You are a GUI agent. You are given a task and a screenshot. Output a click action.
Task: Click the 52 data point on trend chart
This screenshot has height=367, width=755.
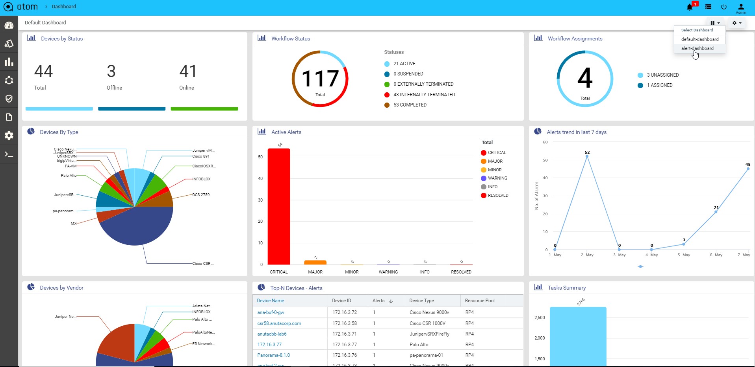click(x=587, y=156)
